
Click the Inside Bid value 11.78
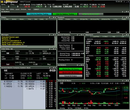[22, 64]
